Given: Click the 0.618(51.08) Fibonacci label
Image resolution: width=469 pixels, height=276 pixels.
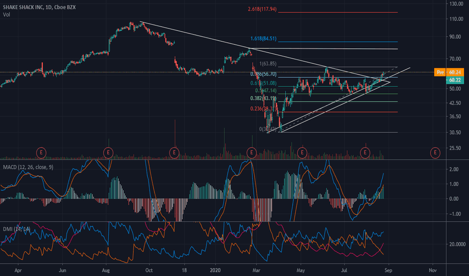Looking at the screenshot, I should 264,83.
